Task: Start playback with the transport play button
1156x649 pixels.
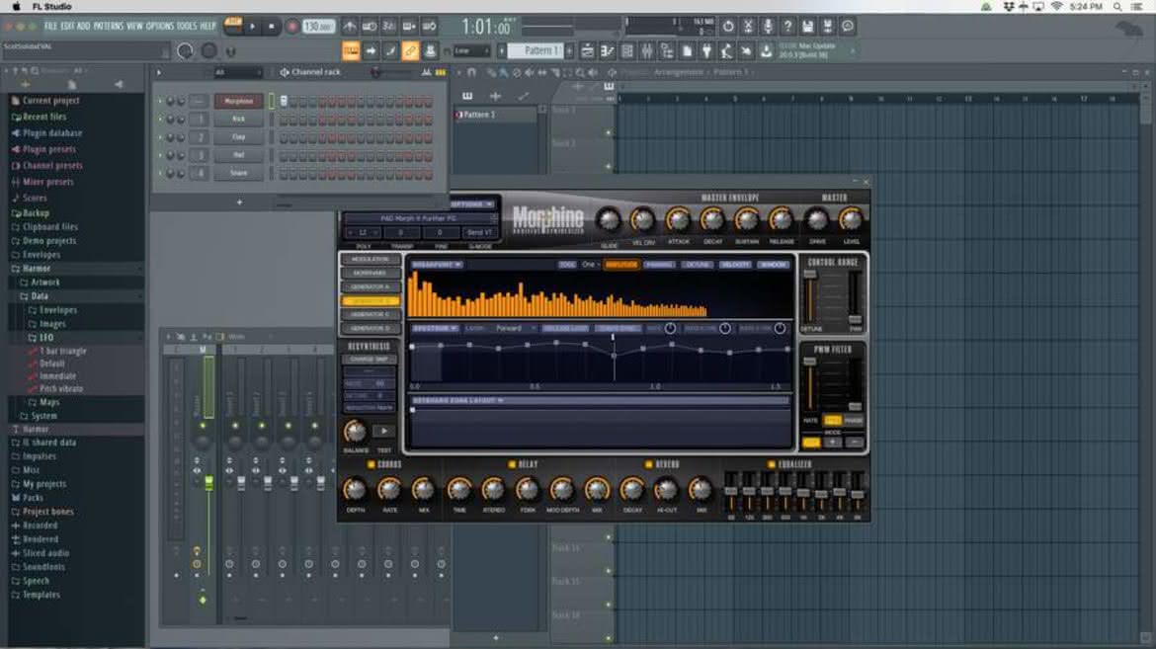Action: point(252,27)
